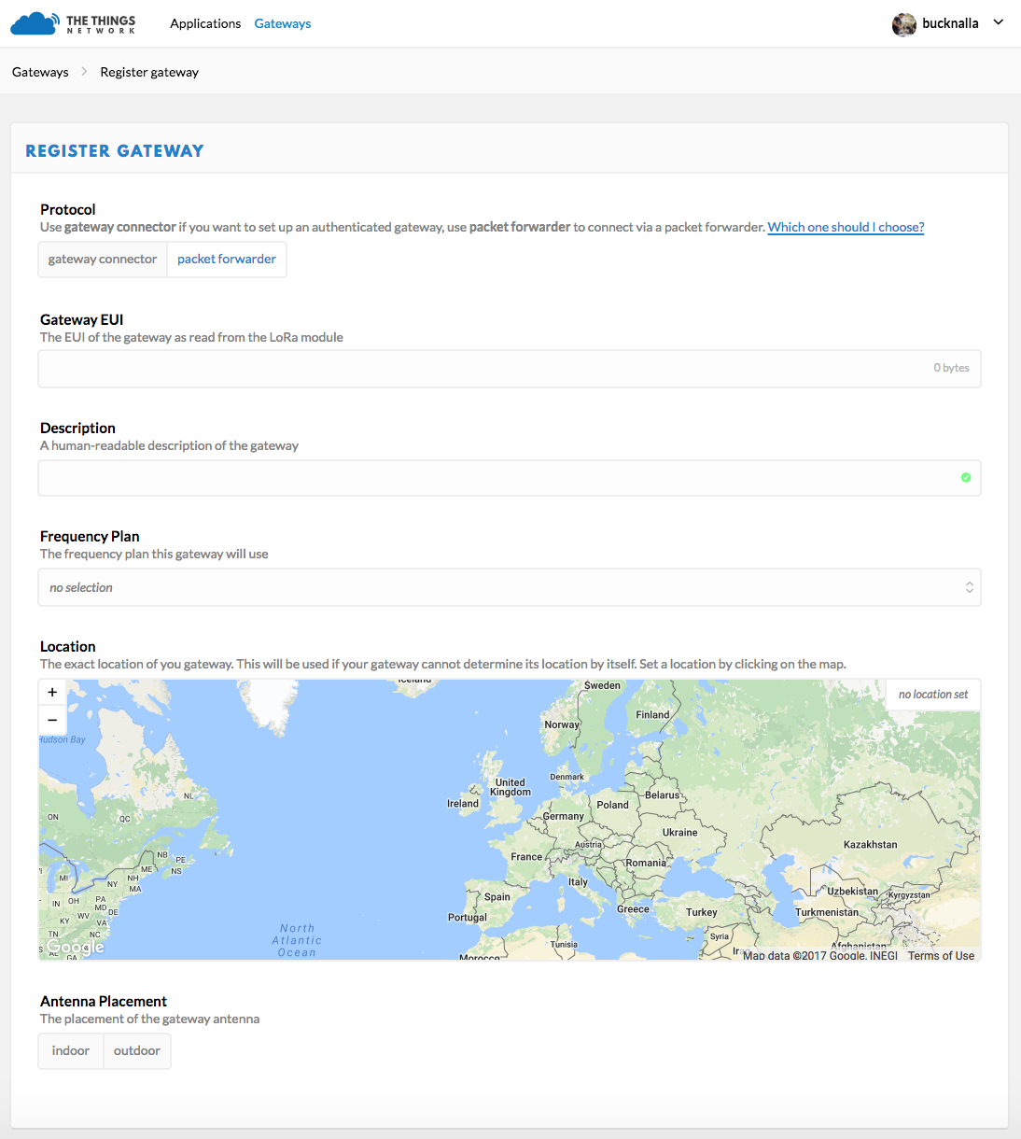1021x1139 pixels.
Task: Focus the Description input field
Action: [510, 478]
